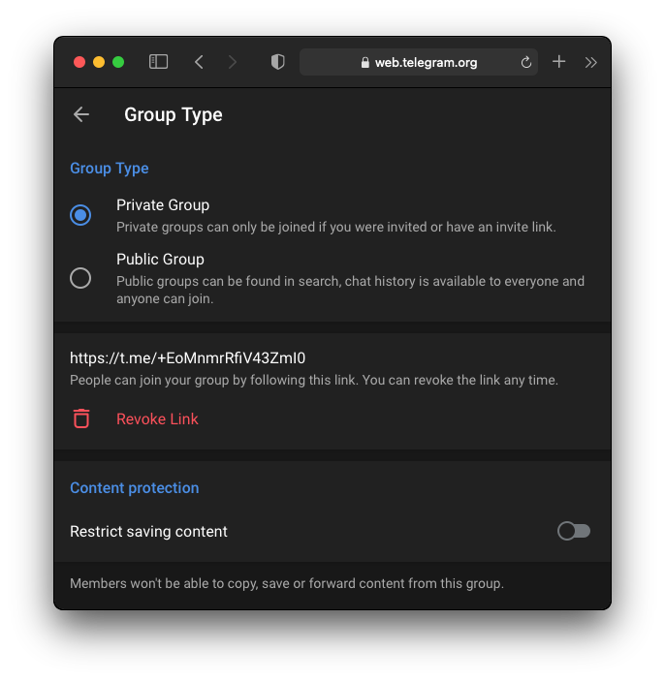Click the Content protection heading

coord(135,488)
